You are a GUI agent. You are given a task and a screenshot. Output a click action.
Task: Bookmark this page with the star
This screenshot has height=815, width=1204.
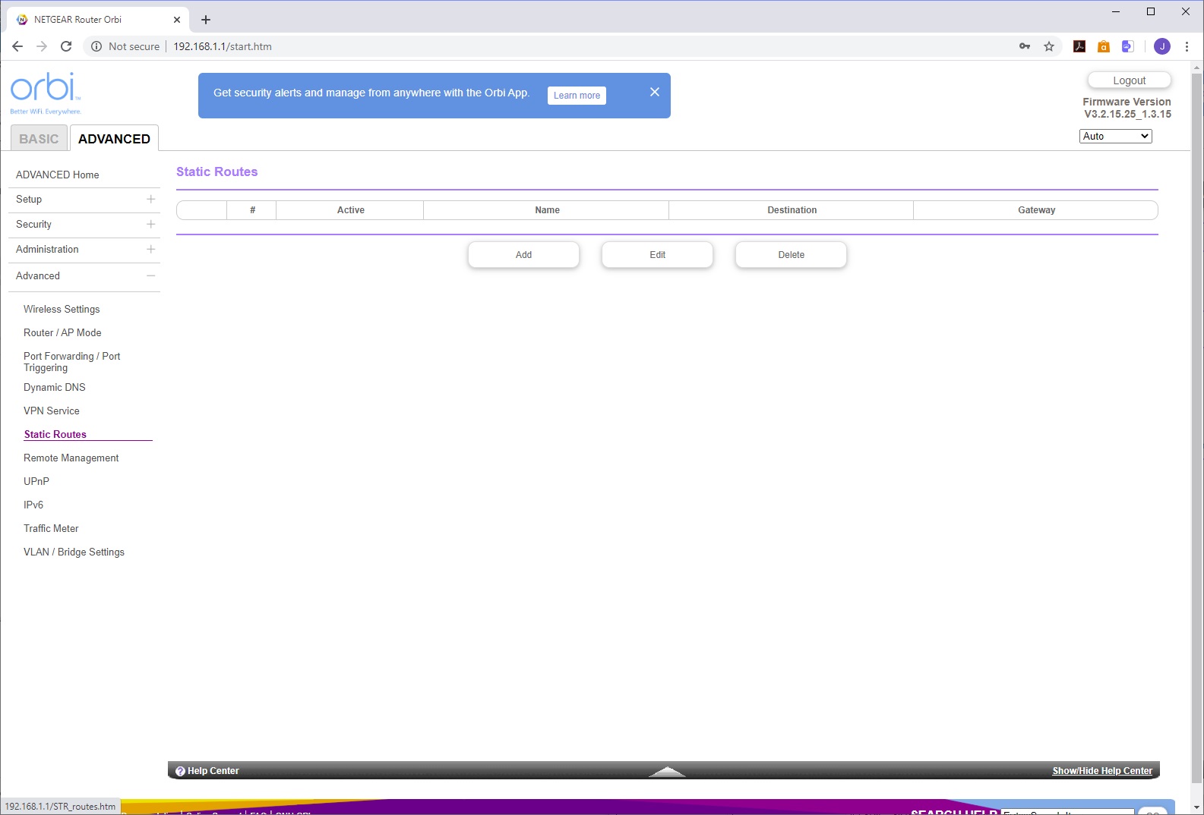1049,46
